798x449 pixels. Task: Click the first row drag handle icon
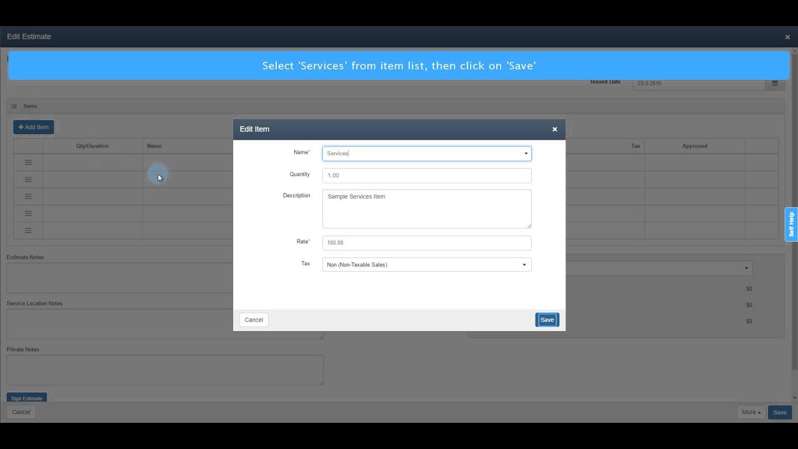click(x=28, y=162)
